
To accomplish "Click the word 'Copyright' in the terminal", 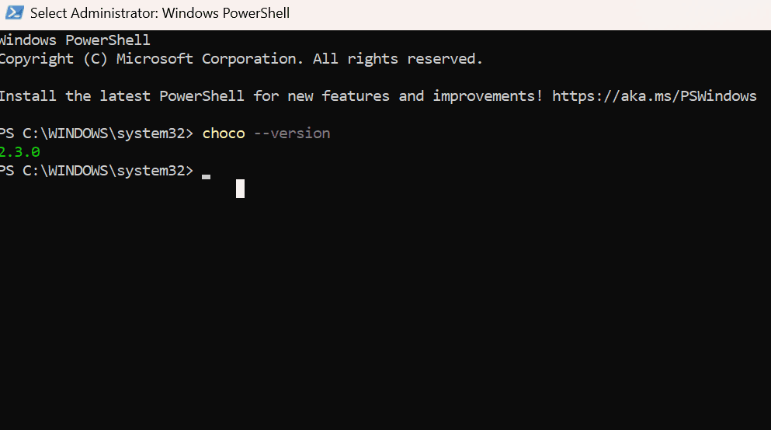I will (x=36, y=59).
